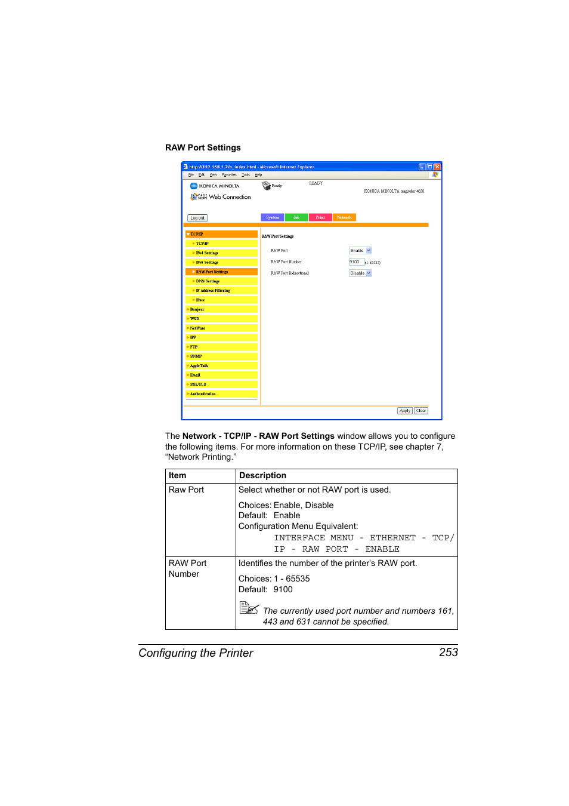
Task: Minimize the Internet Explorer window
Action: point(422,167)
